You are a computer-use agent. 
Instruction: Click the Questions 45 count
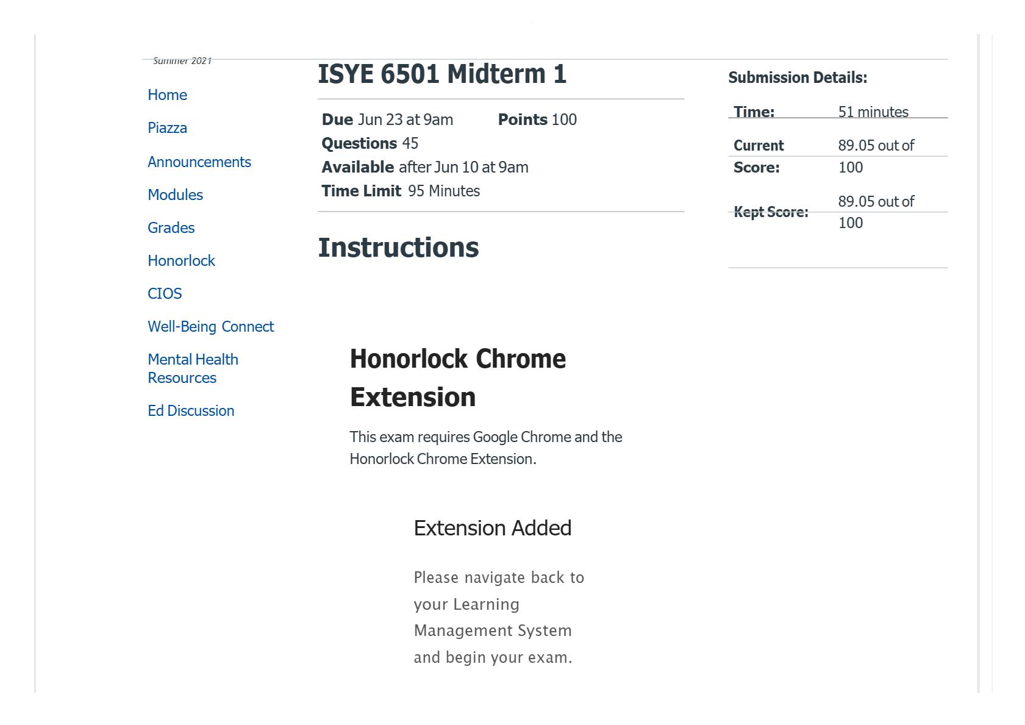pyautogui.click(x=370, y=143)
